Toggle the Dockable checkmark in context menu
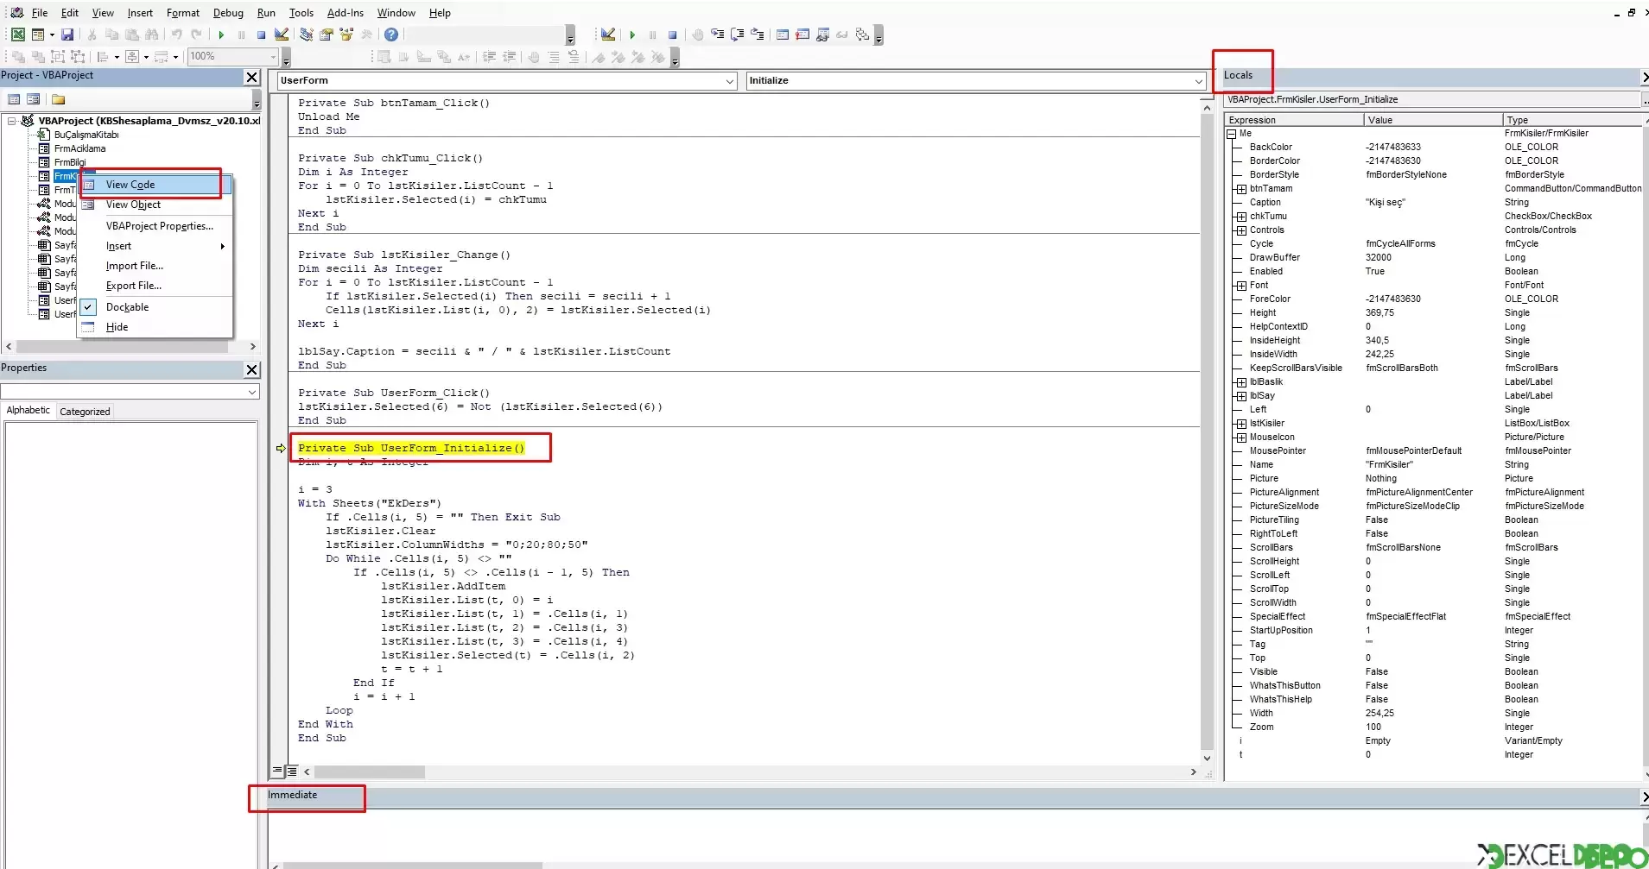Image resolution: width=1649 pixels, height=869 pixels. (x=88, y=307)
